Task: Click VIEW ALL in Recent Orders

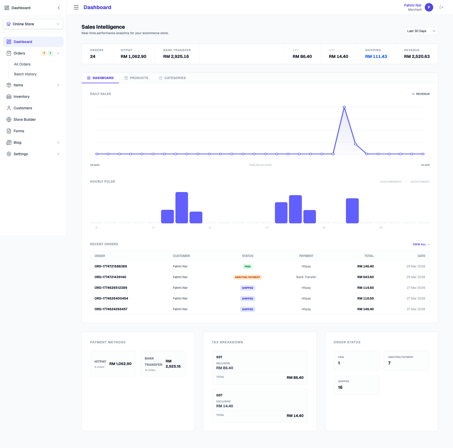Action: point(421,244)
